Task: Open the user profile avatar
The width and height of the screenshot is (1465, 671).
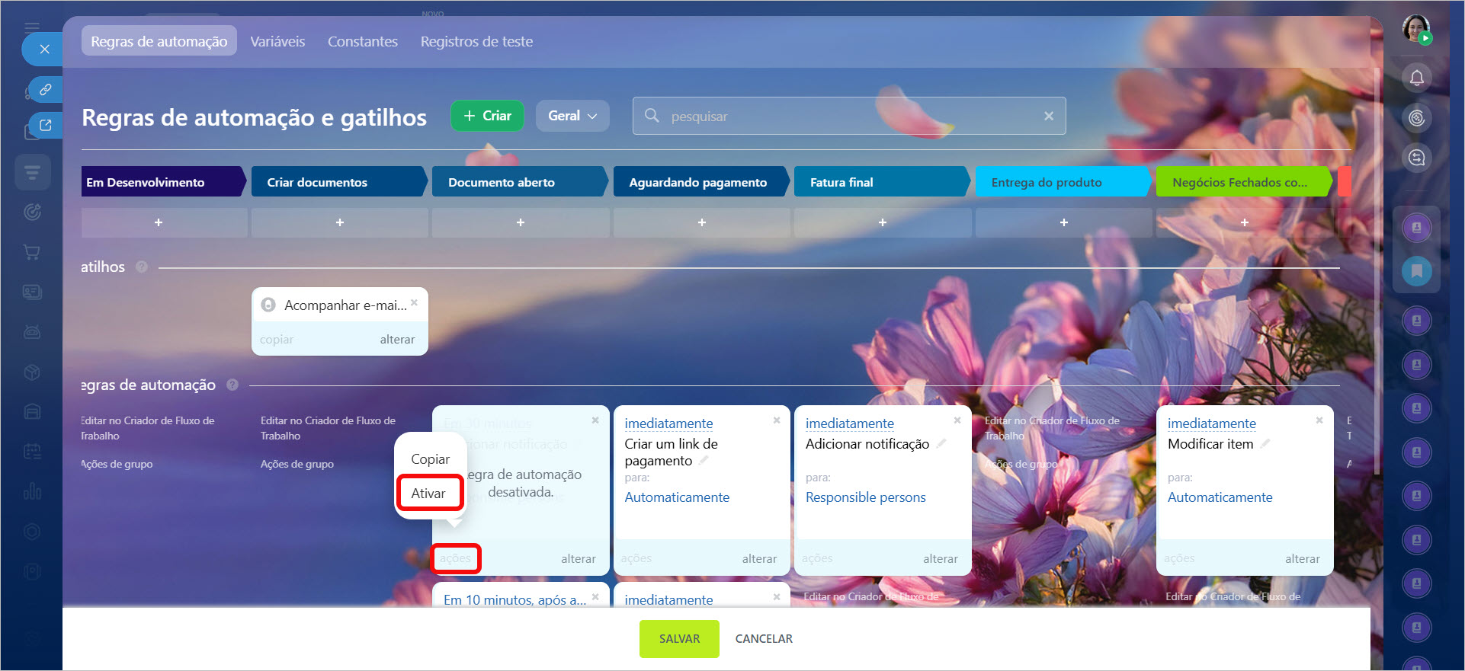Action: click(x=1415, y=29)
